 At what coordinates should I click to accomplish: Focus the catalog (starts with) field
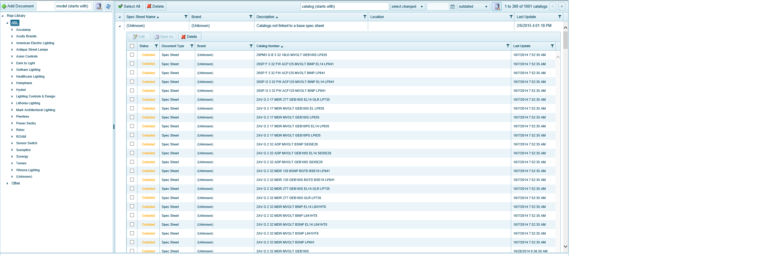pos(344,7)
